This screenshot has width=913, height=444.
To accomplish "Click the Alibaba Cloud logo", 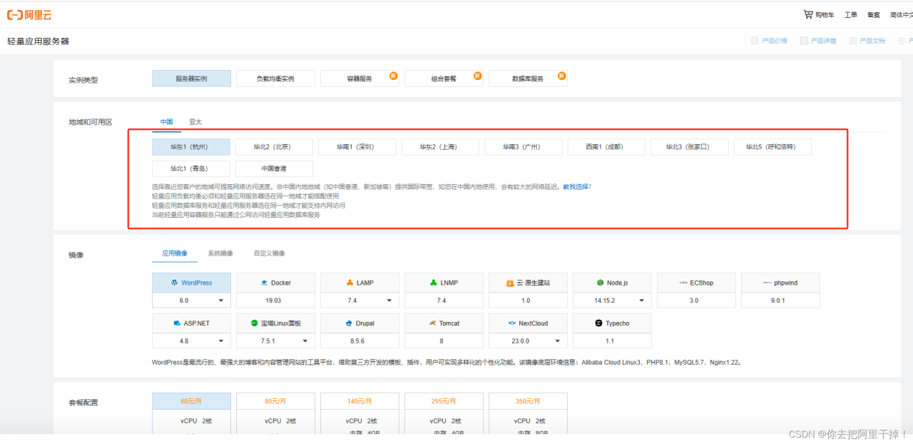I will coord(29,14).
